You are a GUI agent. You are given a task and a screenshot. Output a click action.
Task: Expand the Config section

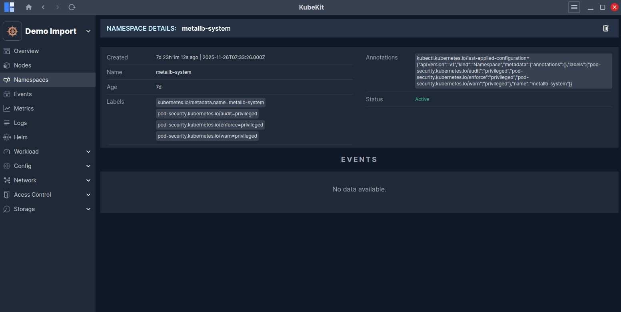[x=22, y=166]
